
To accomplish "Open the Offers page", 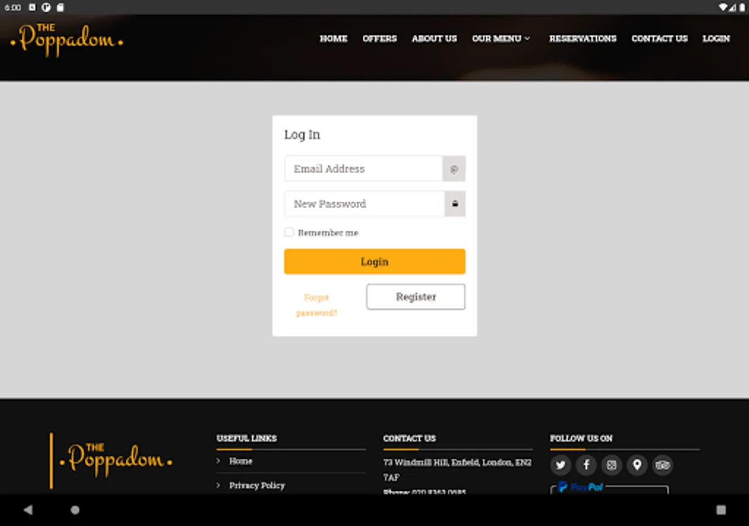I will click(x=380, y=39).
